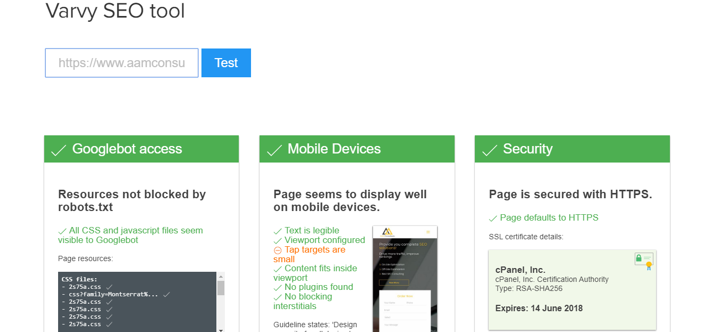Click the checkmark icon in Googlebot access header
The image size is (712, 332).
point(59,150)
